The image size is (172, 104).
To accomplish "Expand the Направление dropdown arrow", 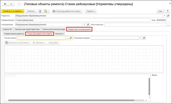I will (x=84, y=25).
